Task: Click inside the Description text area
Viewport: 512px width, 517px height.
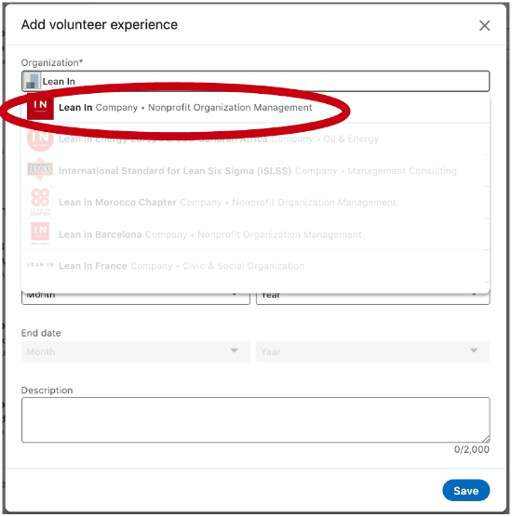Action: click(x=255, y=419)
